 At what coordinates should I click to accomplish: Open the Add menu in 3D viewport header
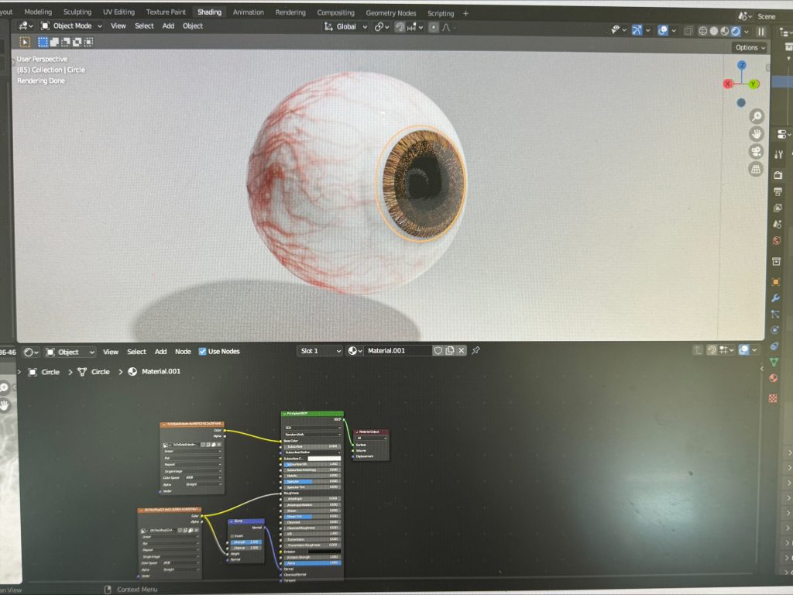(x=168, y=26)
